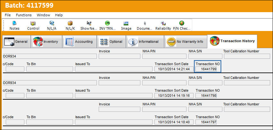Click Transaction Sort Date field 14:18:40
The width and height of the screenshot is (273, 130).
(174, 122)
